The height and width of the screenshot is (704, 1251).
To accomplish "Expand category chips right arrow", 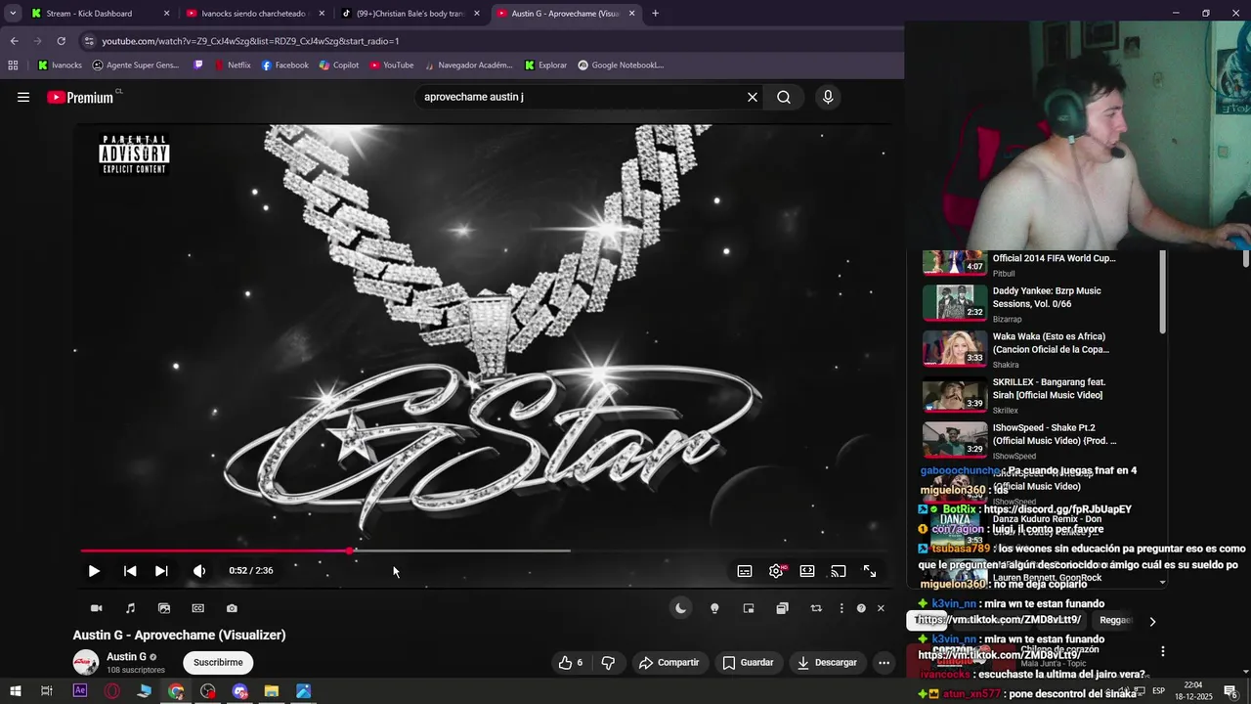I will (1152, 621).
